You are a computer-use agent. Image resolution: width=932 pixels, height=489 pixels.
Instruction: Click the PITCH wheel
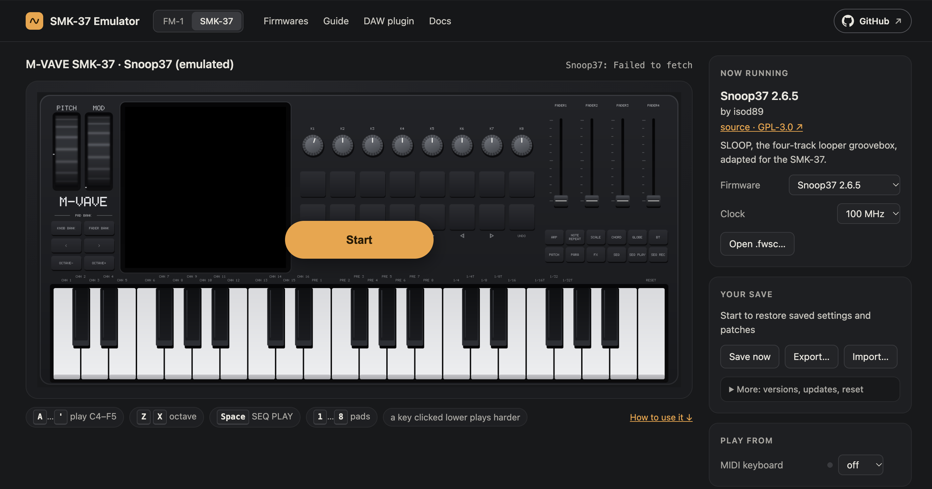point(67,151)
